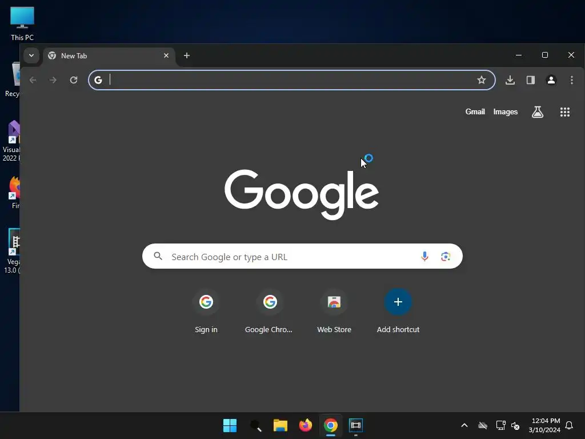Click the Chrome forward arrow button
Image resolution: width=585 pixels, height=439 pixels.
tap(53, 80)
